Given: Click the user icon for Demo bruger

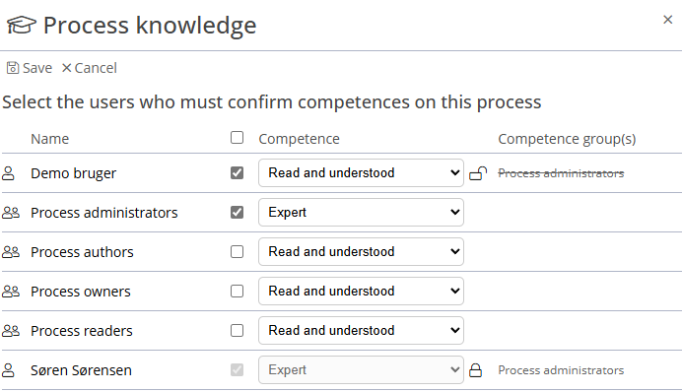Looking at the screenshot, I should pos(8,173).
